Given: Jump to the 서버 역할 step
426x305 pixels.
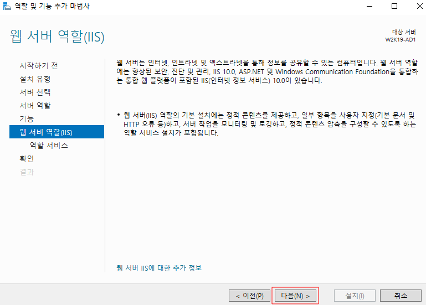Looking at the screenshot, I should click(x=35, y=105).
